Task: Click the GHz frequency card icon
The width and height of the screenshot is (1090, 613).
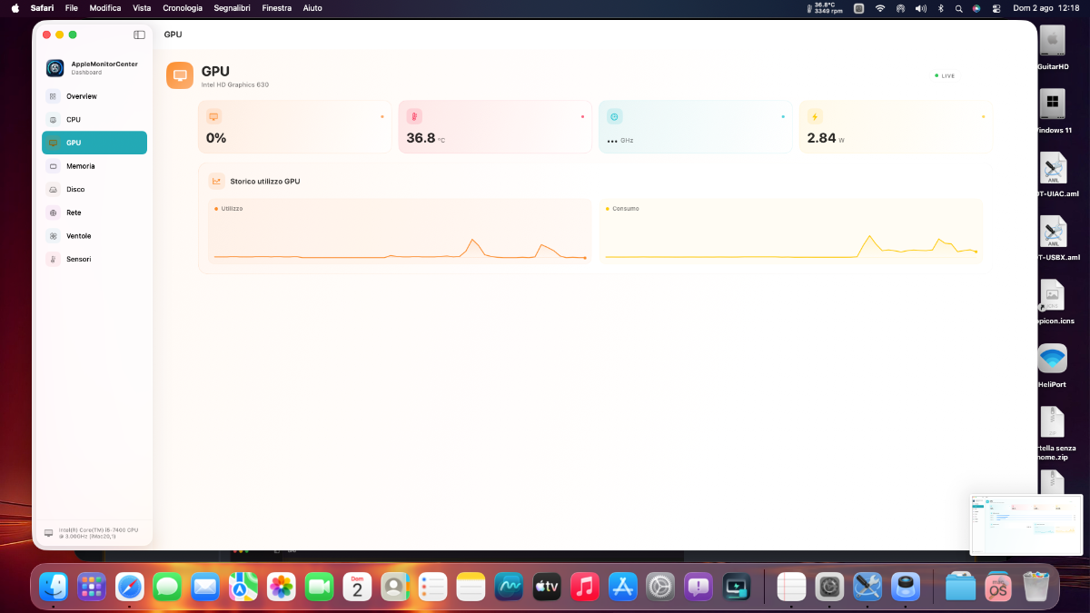Action: (615, 116)
